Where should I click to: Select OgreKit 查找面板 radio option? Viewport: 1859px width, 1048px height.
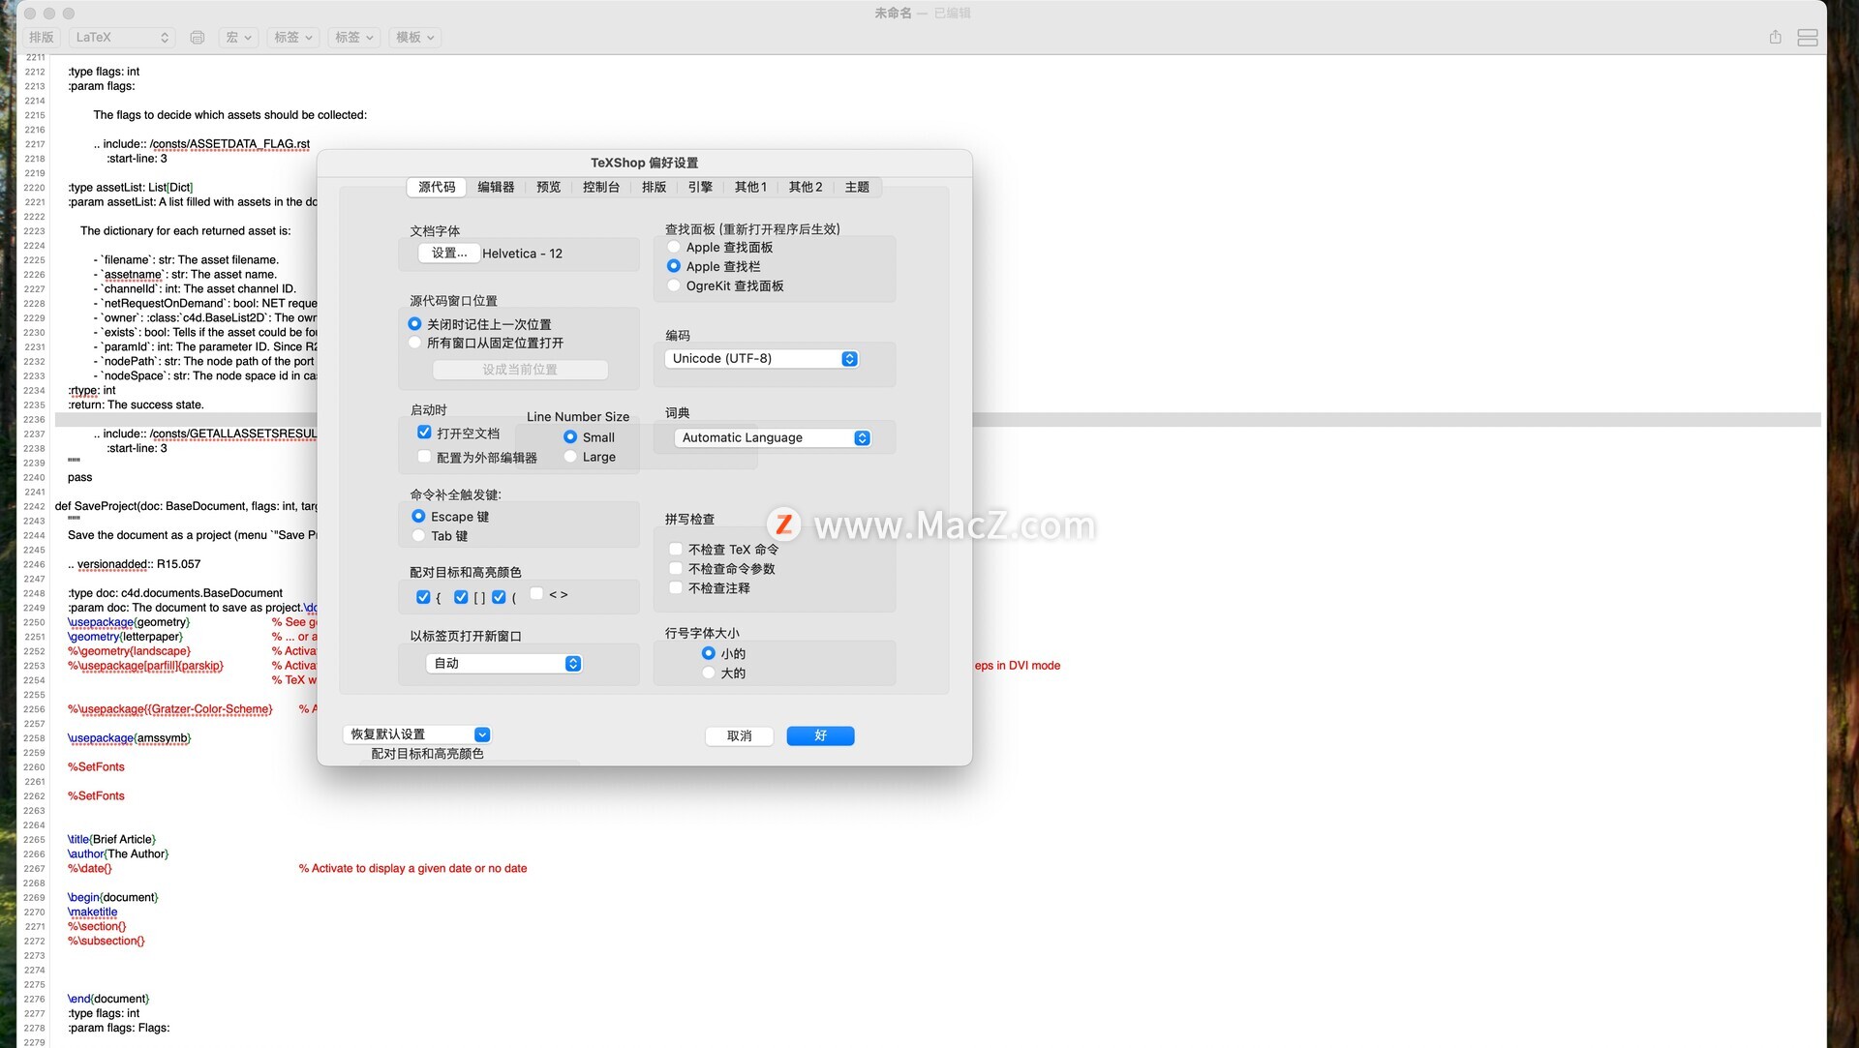[x=674, y=286]
